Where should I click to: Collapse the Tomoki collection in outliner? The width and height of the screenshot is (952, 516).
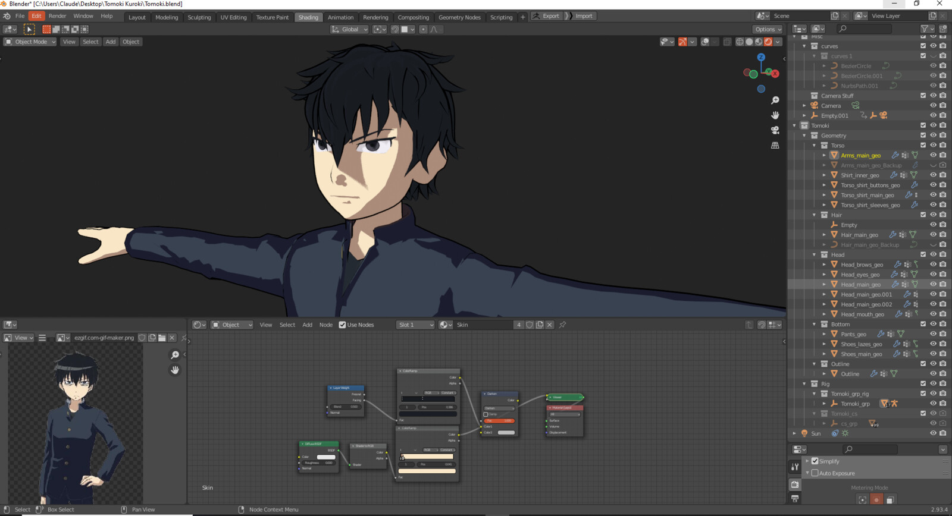(x=794, y=125)
